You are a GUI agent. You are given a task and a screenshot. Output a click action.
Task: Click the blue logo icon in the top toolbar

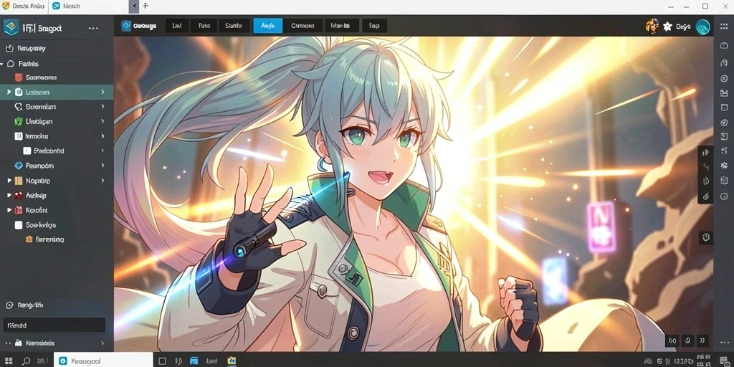[x=126, y=26]
